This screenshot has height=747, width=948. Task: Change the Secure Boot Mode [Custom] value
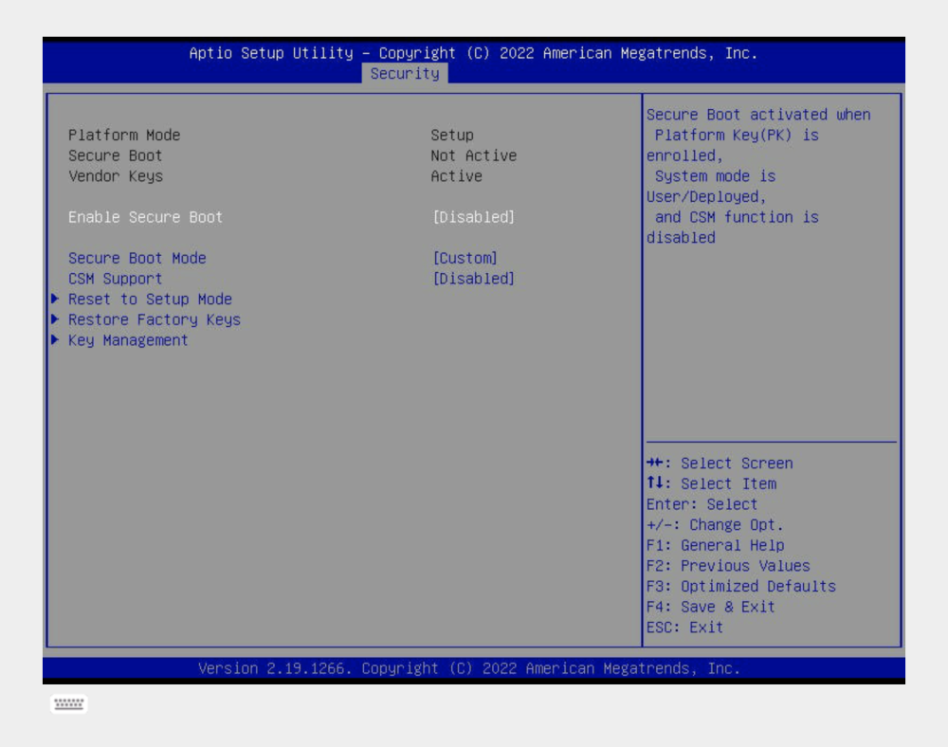465,258
